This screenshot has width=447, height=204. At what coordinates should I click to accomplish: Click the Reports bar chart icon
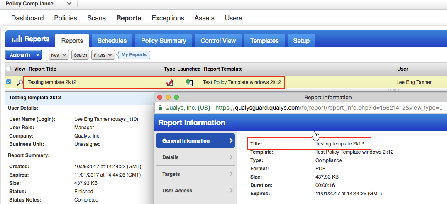pos(17,39)
